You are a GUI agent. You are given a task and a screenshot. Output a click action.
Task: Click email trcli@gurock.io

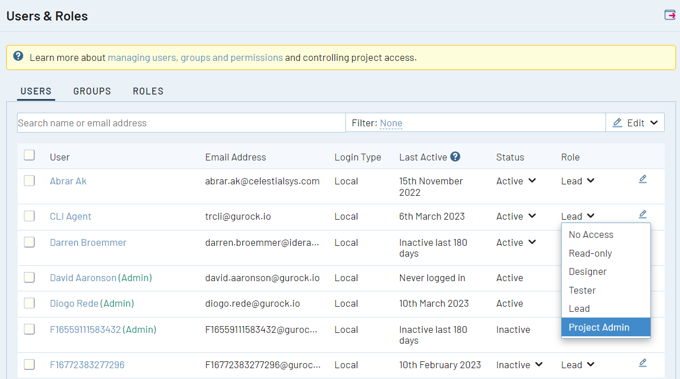238,216
